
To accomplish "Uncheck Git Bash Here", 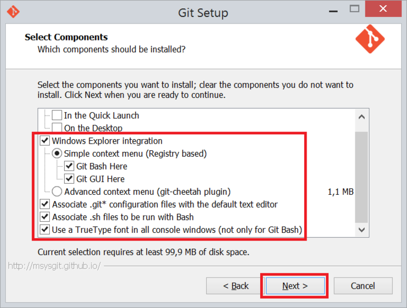I will (x=69, y=166).
